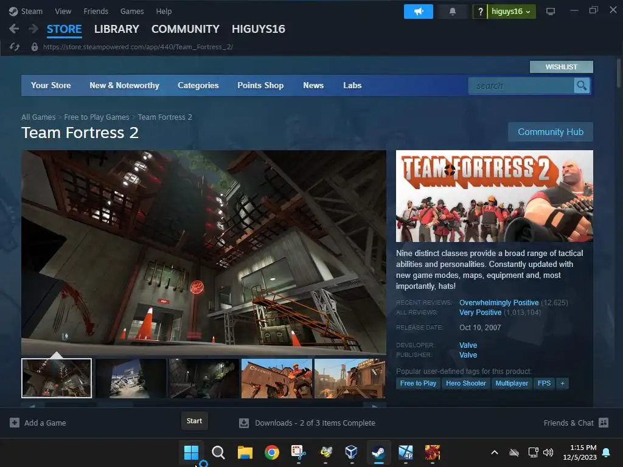Click the Team Fortress 2 header image
Screen dimensions: 623x467
(494, 196)
